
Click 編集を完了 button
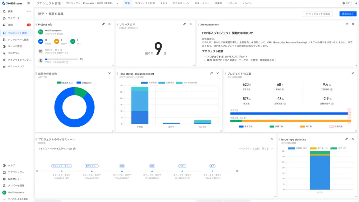(348, 14)
